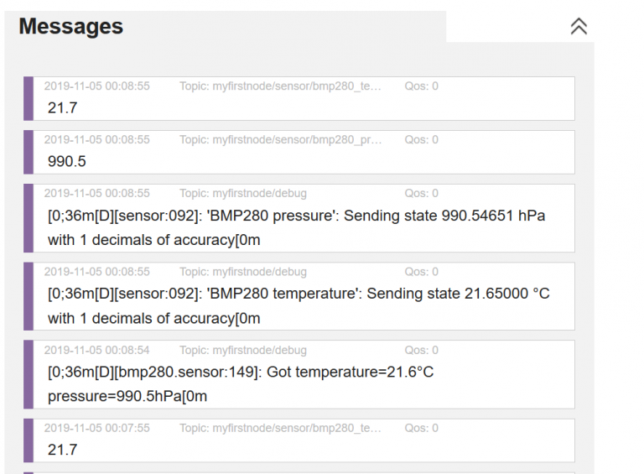Click the myfirstnode/debug topic of the 00:08:54 message

[242, 350]
